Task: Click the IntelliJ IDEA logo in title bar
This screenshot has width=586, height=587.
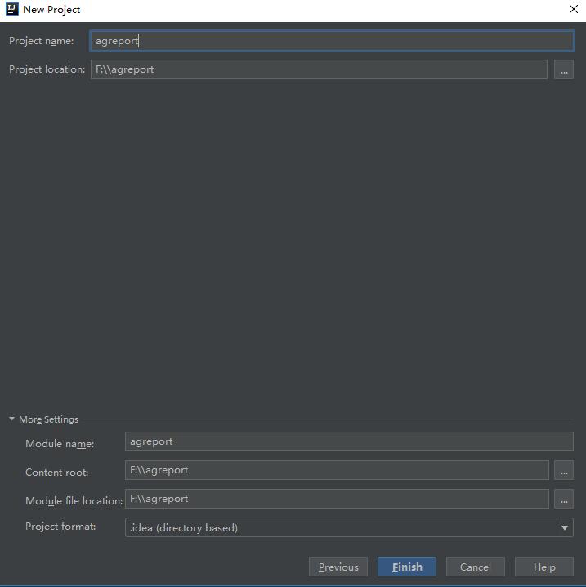Action: pyautogui.click(x=11, y=10)
